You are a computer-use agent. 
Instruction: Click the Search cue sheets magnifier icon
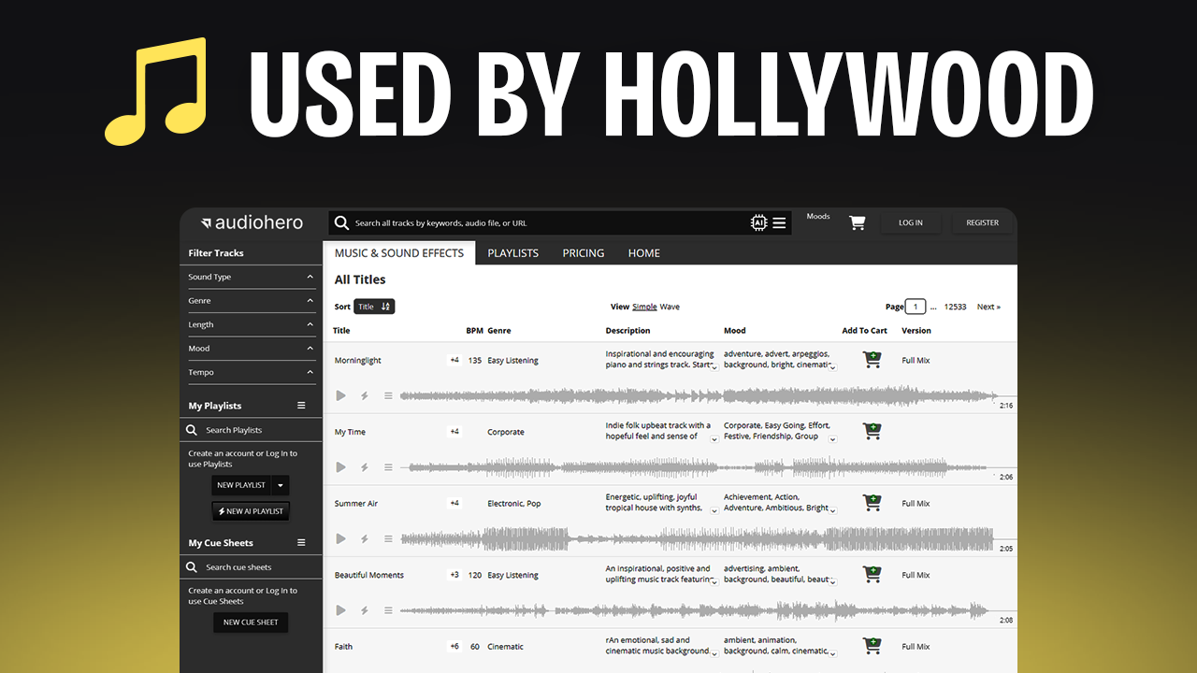point(192,567)
